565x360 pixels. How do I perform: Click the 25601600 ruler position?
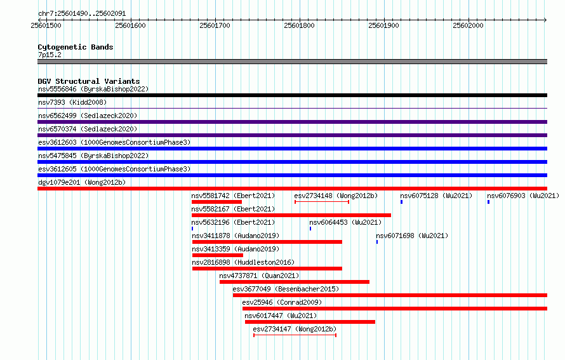pyautogui.click(x=130, y=25)
